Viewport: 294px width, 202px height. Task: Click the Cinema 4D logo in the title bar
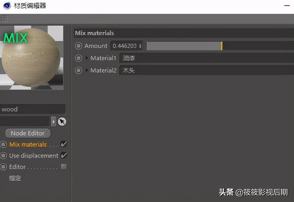7,5
